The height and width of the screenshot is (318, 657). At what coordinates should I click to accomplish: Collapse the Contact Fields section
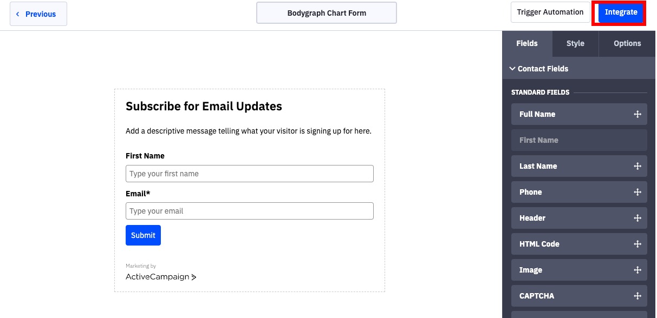[x=539, y=69]
